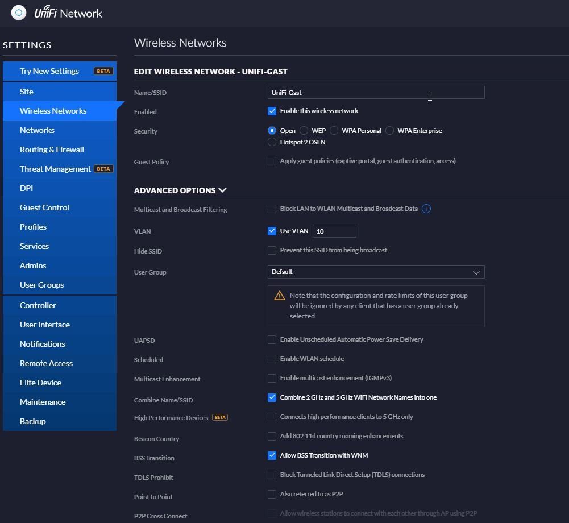Click the BETA badge next to High Performance Devices
569x523 pixels.
pyautogui.click(x=220, y=417)
